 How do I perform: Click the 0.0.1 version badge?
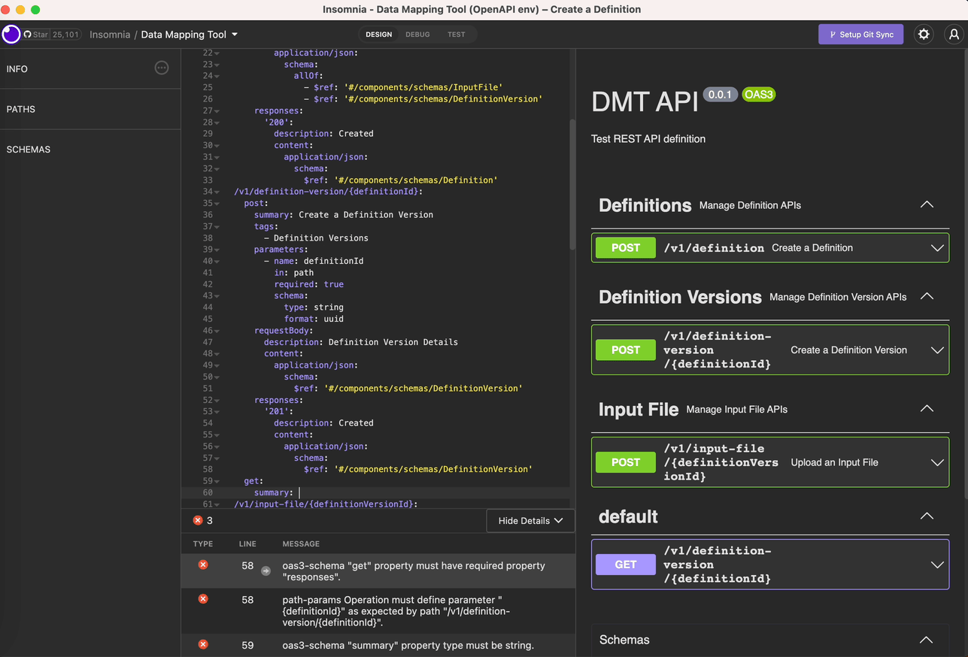720,95
